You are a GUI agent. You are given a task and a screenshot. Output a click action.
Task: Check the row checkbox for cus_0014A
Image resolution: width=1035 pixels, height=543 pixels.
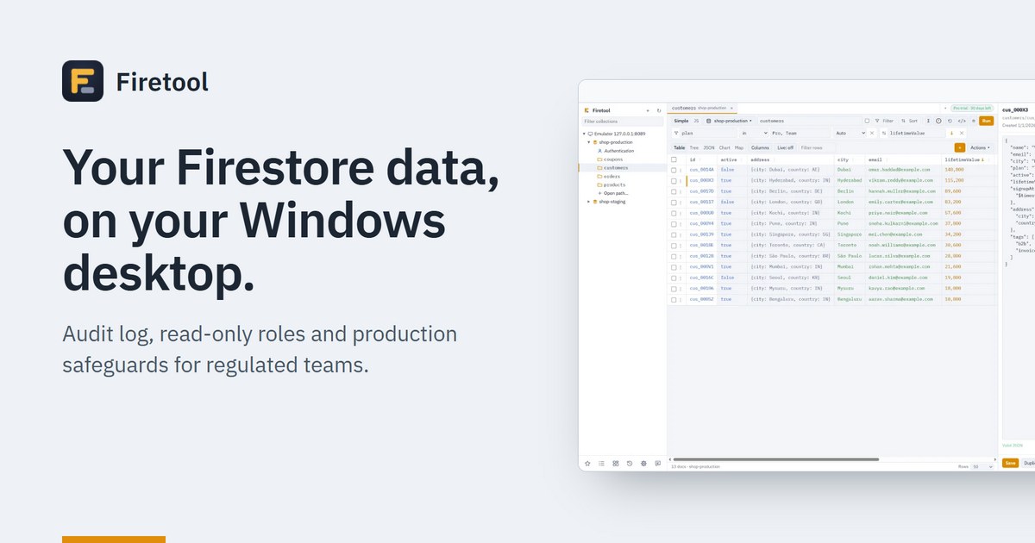coord(674,171)
